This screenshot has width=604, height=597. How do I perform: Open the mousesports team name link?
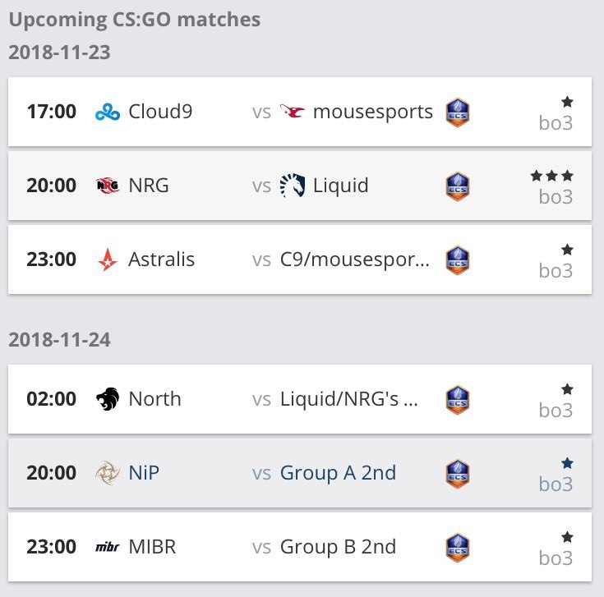tap(373, 112)
